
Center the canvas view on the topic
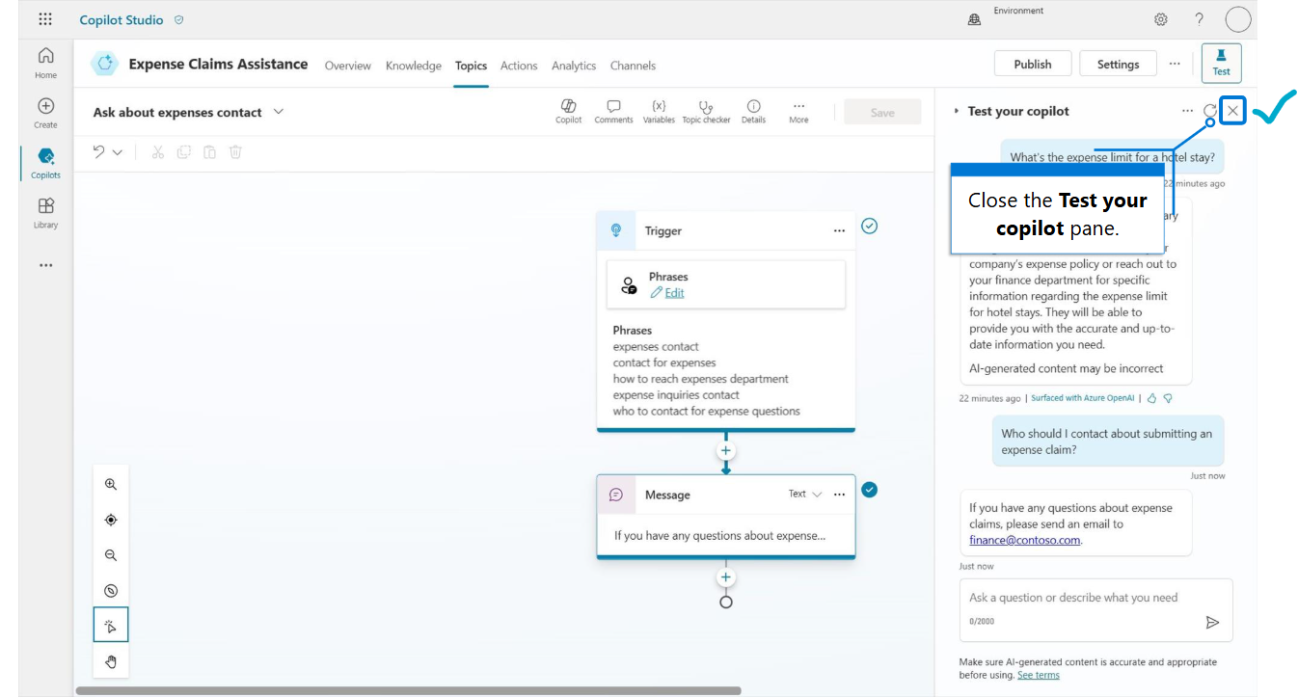[x=111, y=520]
